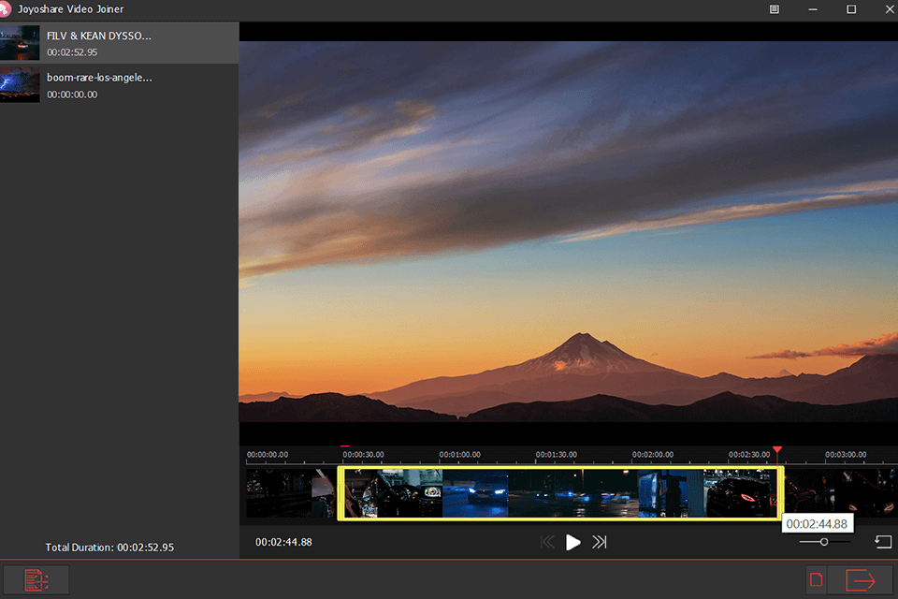898x599 pixels.
Task: Play the current video preview
Action: (572, 541)
